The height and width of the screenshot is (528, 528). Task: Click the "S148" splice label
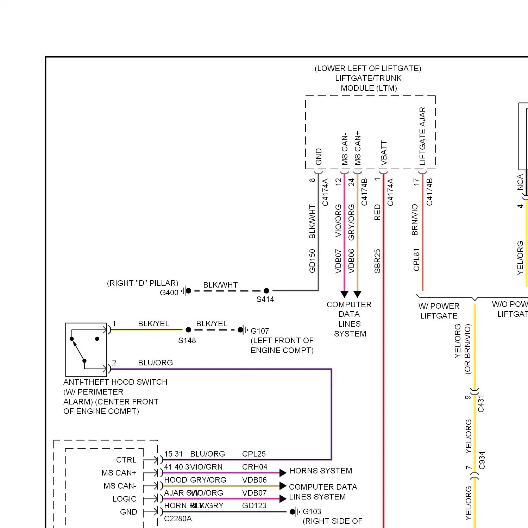point(187,340)
